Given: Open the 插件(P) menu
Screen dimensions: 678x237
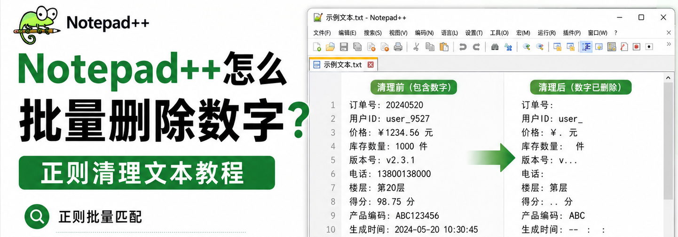Looking at the screenshot, I should pyautogui.click(x=572, y=33).
